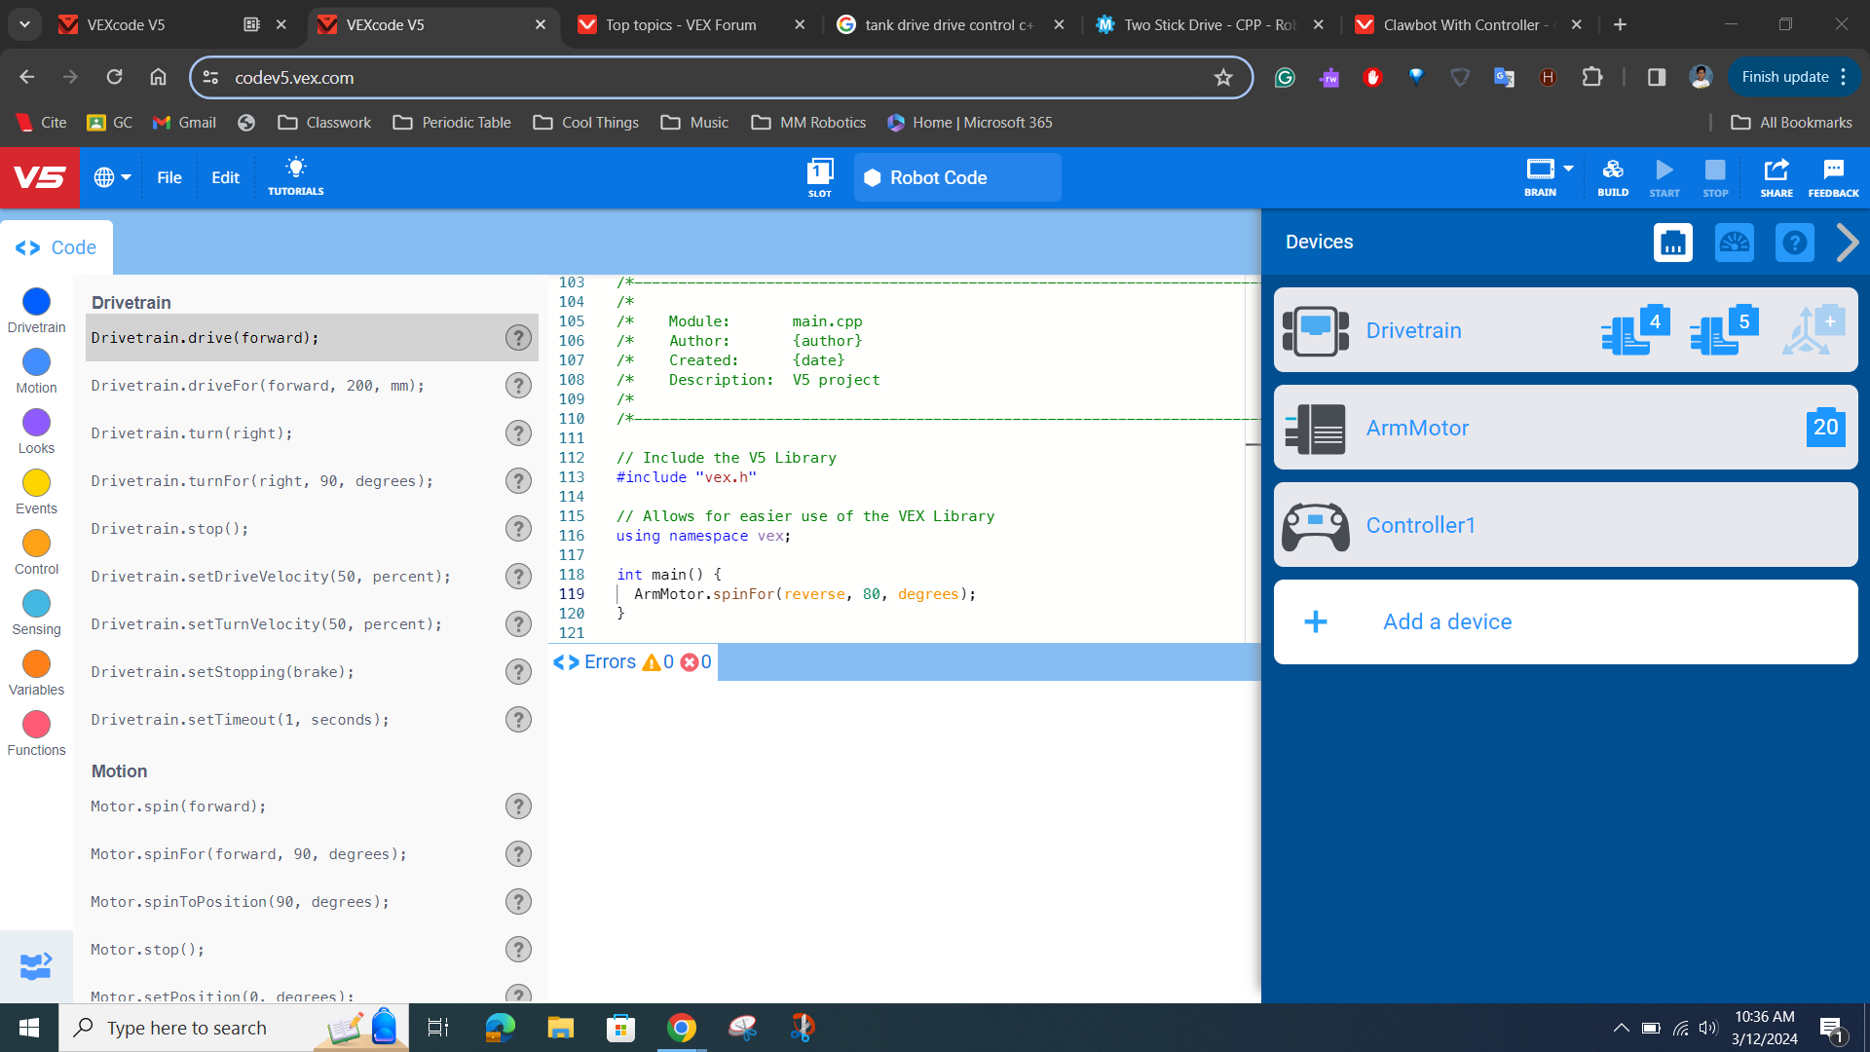Screen dimensions: 1870x1052
Task: Open the Brain connection dropdown
Action: pyautogui.click(x=1549, y=176)
